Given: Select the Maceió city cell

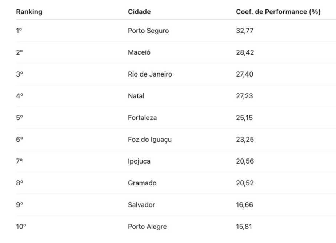Looking at the screenshot, I should [139, 52].
